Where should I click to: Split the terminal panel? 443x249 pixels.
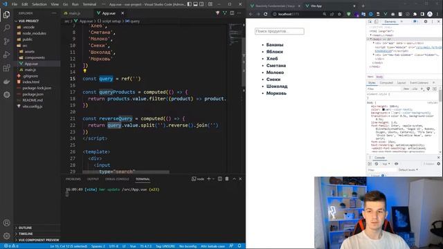tap(220, 178)
